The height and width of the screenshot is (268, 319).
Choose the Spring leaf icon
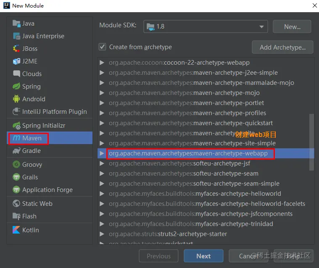16,87
